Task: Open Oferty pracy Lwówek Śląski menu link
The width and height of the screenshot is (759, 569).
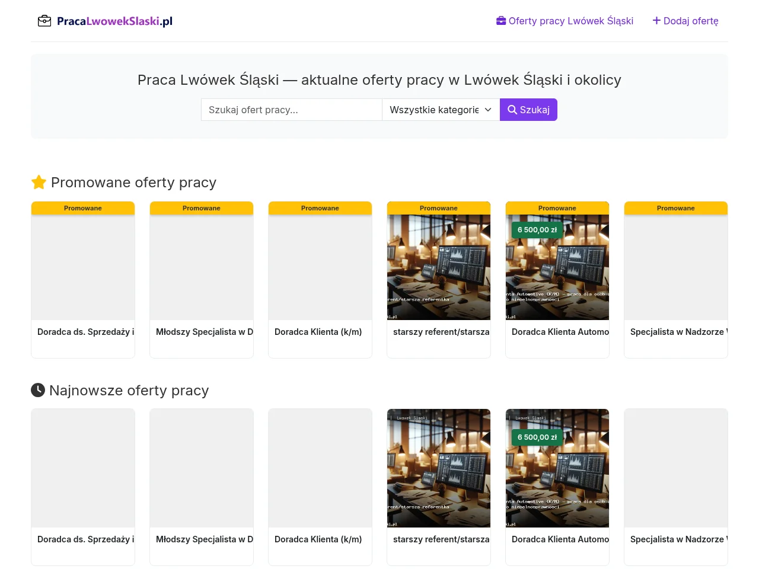Action: pyautogui.click(x=565, y=21)
